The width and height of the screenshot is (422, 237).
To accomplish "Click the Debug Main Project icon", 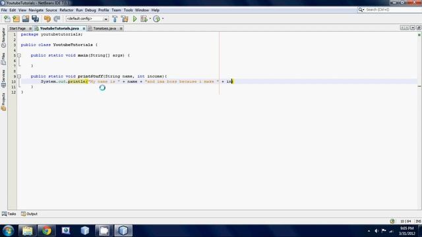I will [144, 19].
